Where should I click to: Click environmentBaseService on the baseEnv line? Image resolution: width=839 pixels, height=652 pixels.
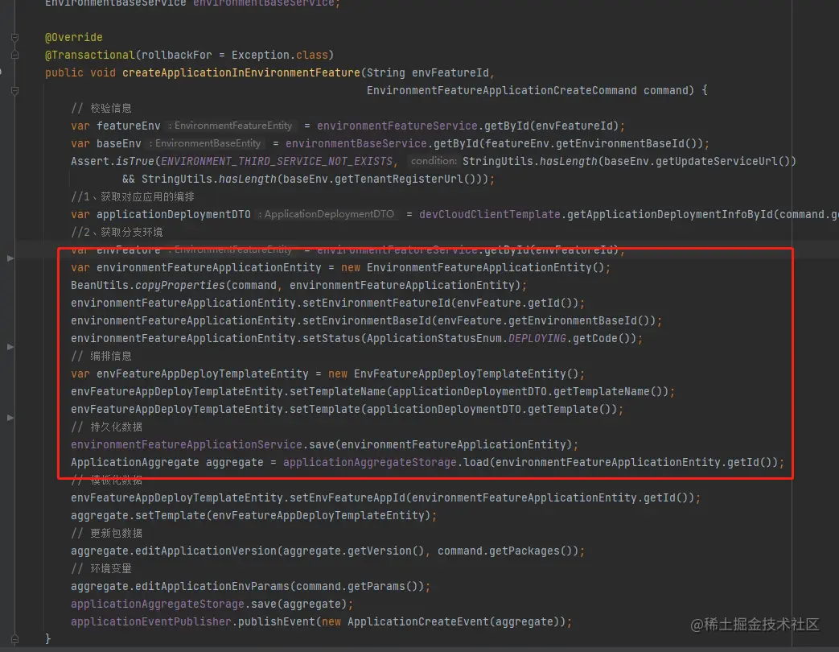pos(356,143)
